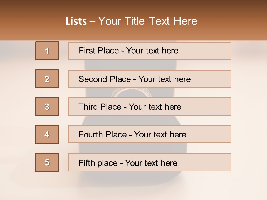Click 'Your Title Text Here' in title

148,21
